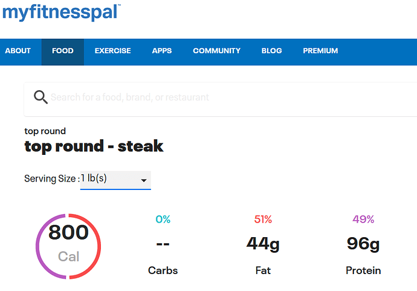Open the APPS page

point(162,51)
